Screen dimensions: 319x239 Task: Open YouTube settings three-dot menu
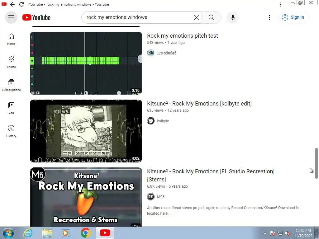[x=269, y=17]
